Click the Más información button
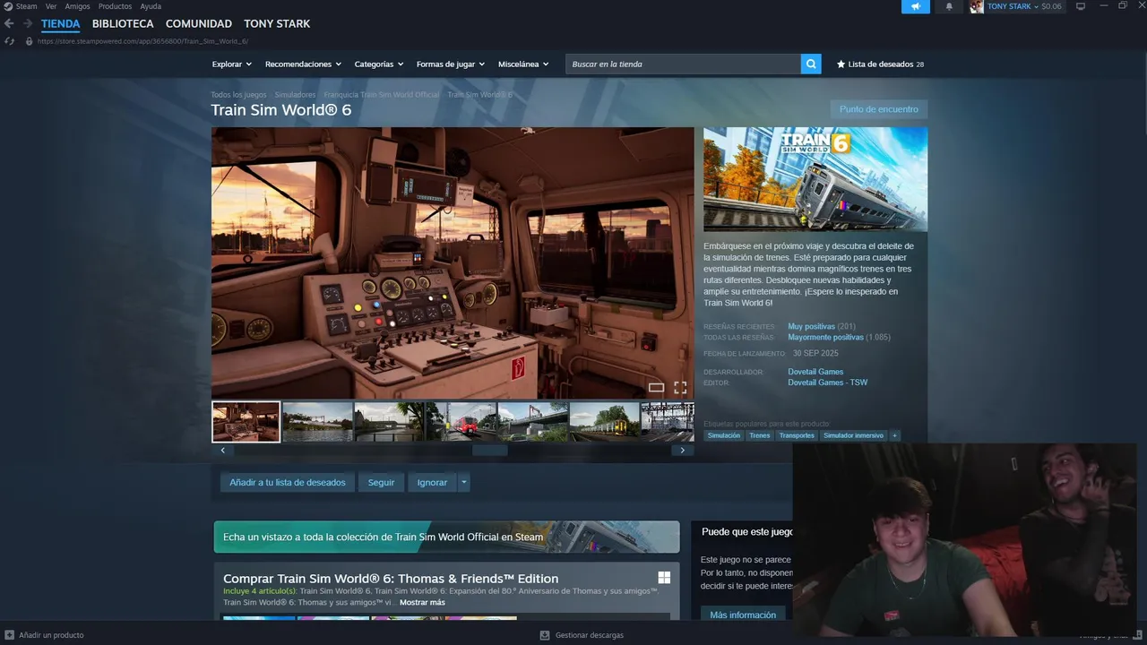 (x=743, y=615)
